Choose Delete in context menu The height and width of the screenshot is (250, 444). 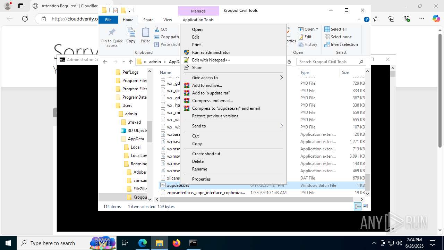pyautogui.click(x=234, y=161)
